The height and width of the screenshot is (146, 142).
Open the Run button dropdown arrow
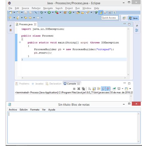53,12
